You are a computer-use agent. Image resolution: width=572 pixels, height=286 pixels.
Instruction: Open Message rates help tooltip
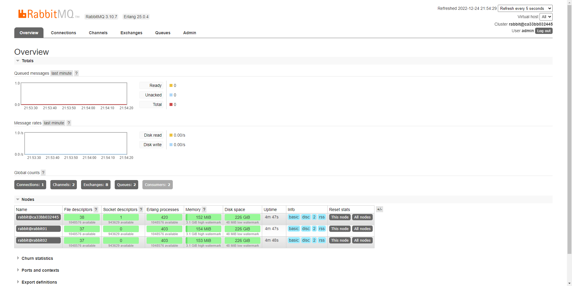tap(69, 123)
